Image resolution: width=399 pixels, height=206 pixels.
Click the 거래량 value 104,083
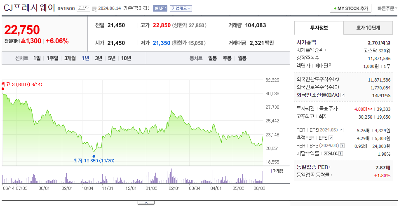coord(256,26)
